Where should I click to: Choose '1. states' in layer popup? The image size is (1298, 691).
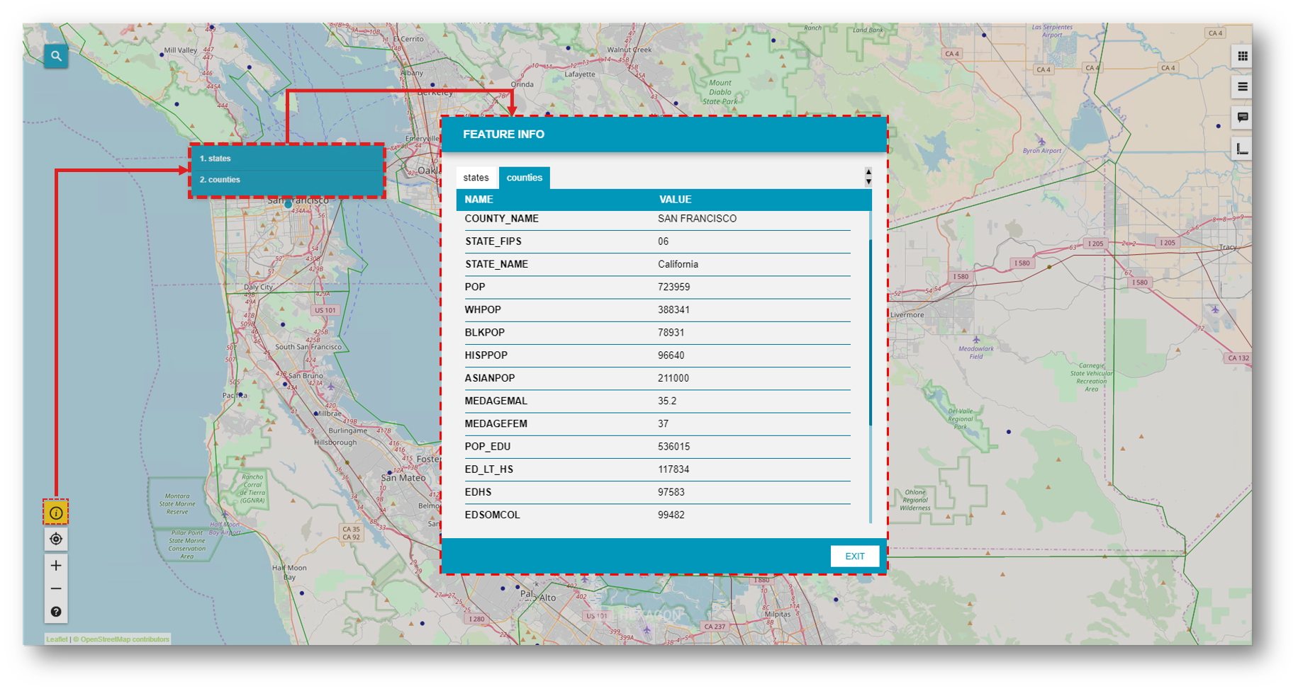pos(216,159)
